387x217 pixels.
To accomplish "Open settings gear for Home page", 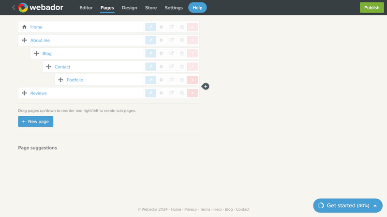I will pos(161,27).
